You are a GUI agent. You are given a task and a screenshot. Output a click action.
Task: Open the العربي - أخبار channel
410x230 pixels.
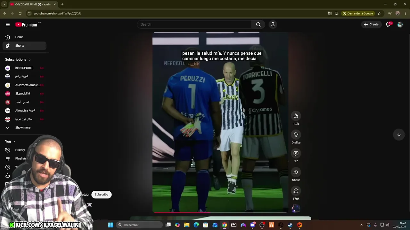(24, 102)
